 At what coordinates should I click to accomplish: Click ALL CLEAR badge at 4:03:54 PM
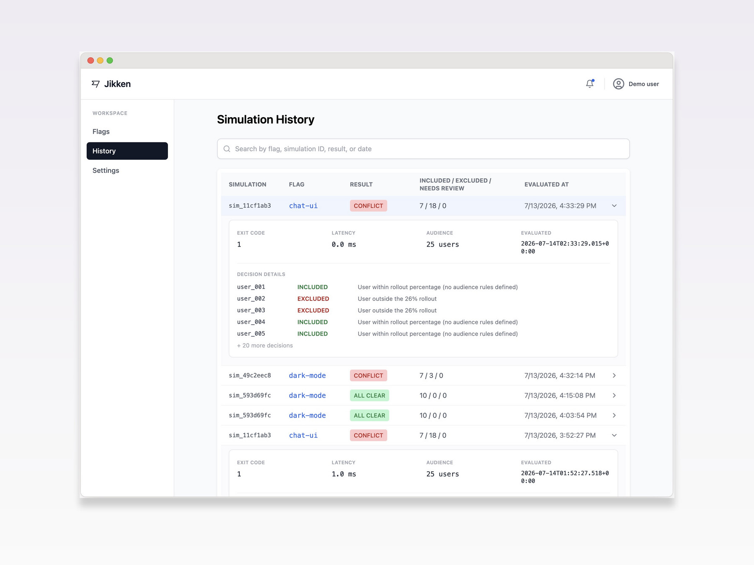point(369,415)
